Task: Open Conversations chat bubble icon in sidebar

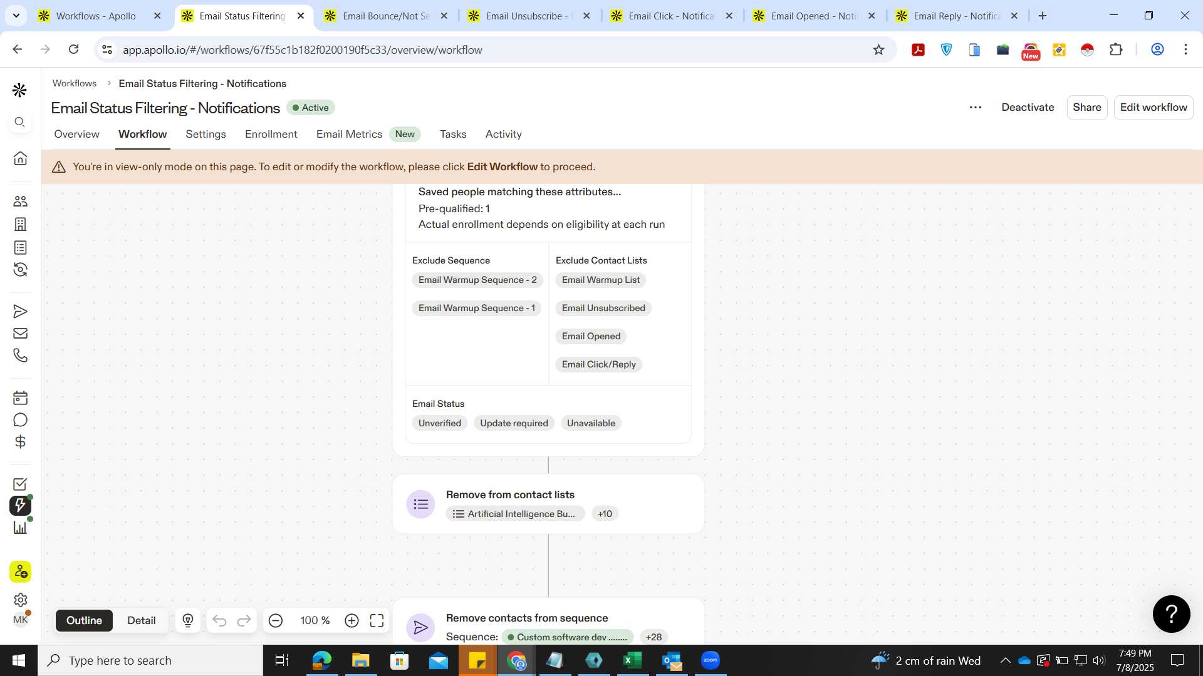Action: (x=20, y=420)
